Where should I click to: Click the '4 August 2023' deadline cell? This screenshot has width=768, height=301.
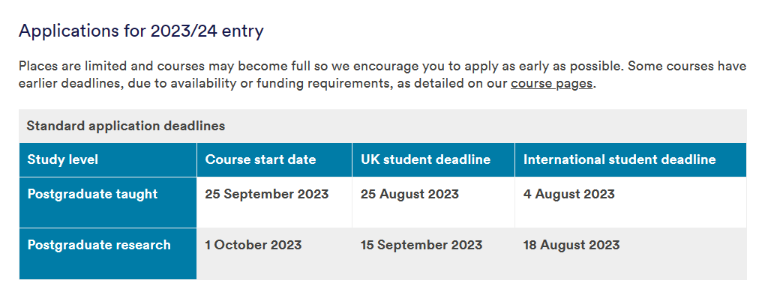click(568, 194)
